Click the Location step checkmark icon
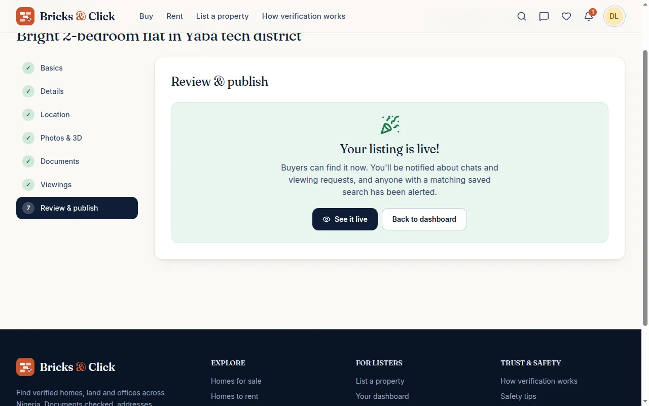 [x=28, y=115]
